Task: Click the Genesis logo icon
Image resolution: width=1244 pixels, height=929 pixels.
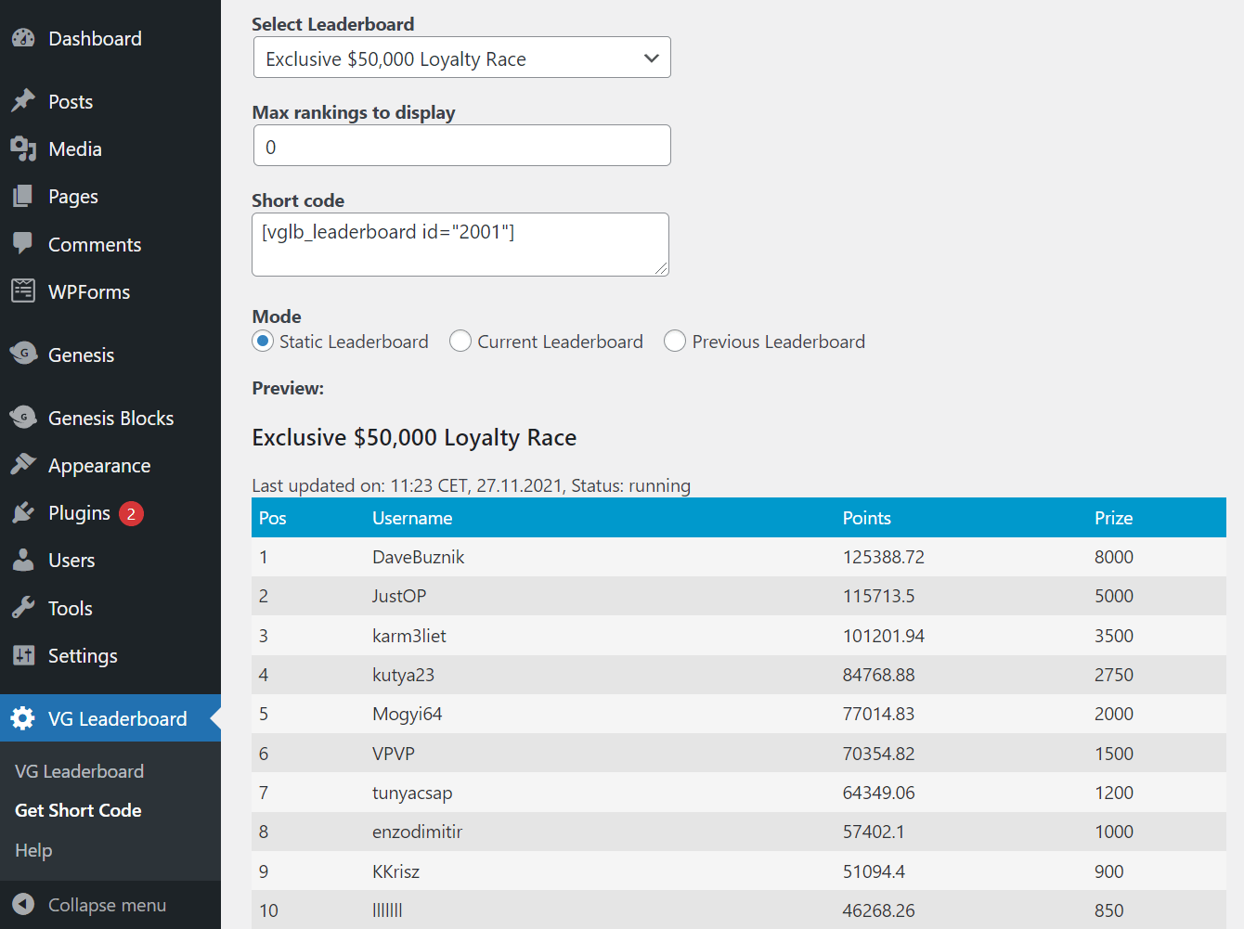Action: pos(23,355)
